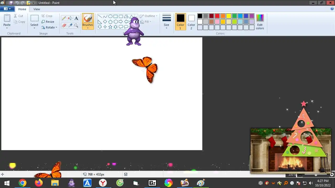Open Edit colors dialog

click(260, 22)
